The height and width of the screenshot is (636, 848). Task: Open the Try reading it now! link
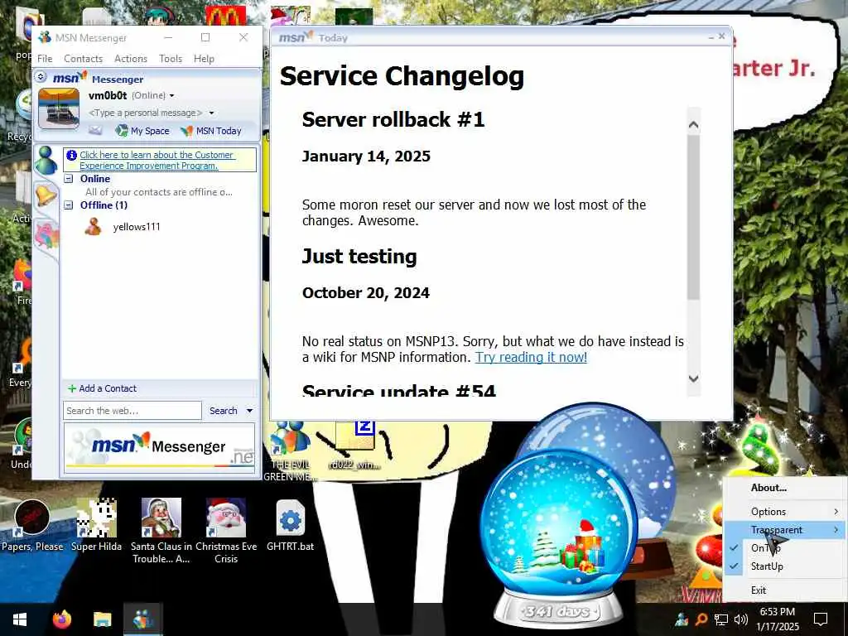(531, 357)
